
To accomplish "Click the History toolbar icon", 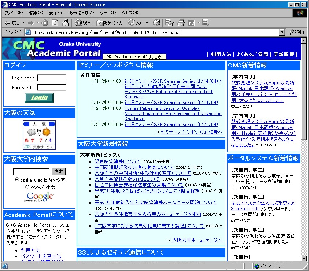I will click(157, 23).
